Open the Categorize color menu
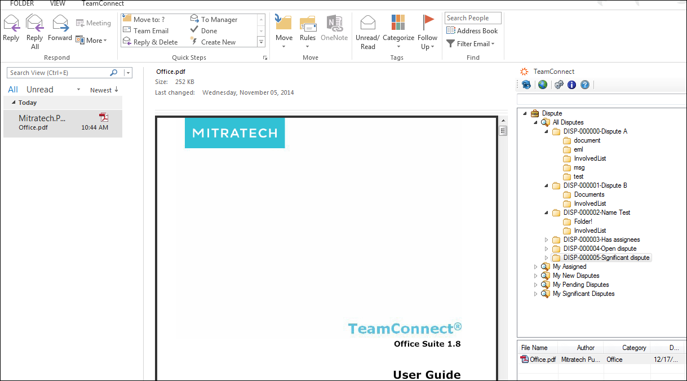Viewport: 687px width, 381px height. [398, 33]
